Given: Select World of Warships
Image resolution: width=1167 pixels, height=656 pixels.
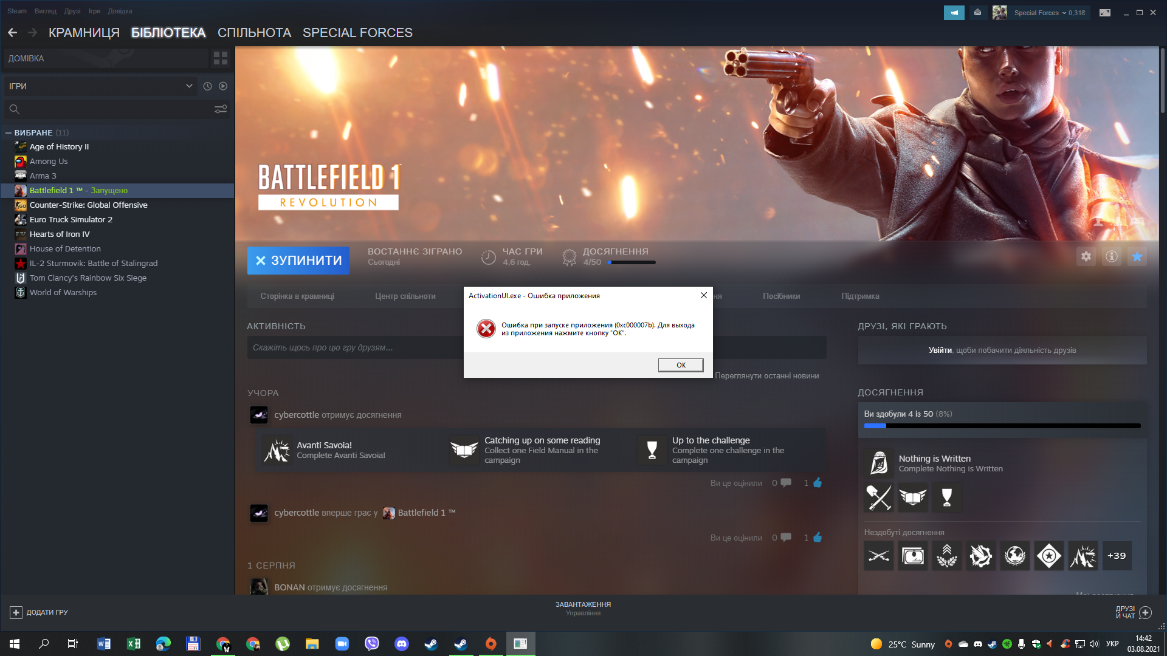Looking at the screenshot, I should [x=63, y=292].
